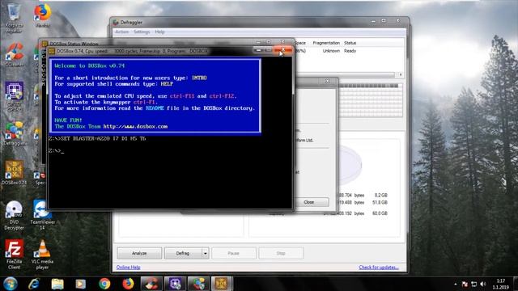Open the Action menu in Defraggler
The image size is (518, 291).
[x=121, y=32]
